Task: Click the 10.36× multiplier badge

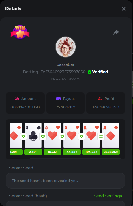Action: click(53, 152)
